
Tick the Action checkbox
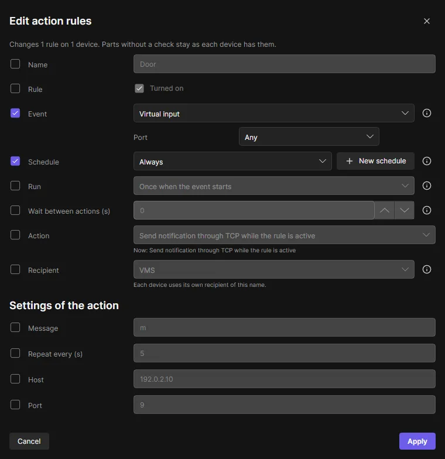coord(15,235)
